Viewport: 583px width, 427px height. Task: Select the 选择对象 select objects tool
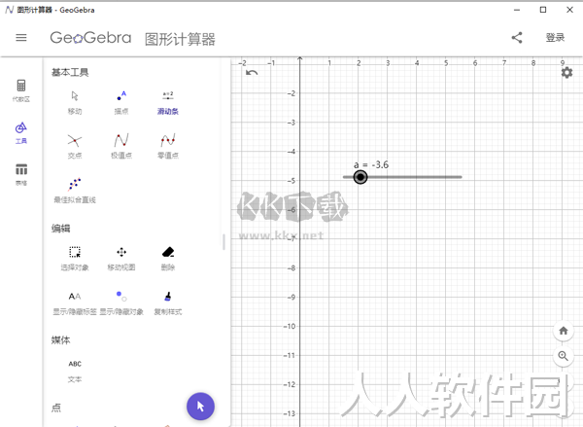coord(75,259)
